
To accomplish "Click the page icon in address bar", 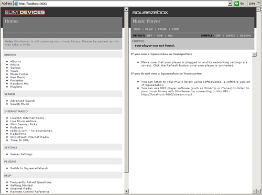I will [16, 4].
